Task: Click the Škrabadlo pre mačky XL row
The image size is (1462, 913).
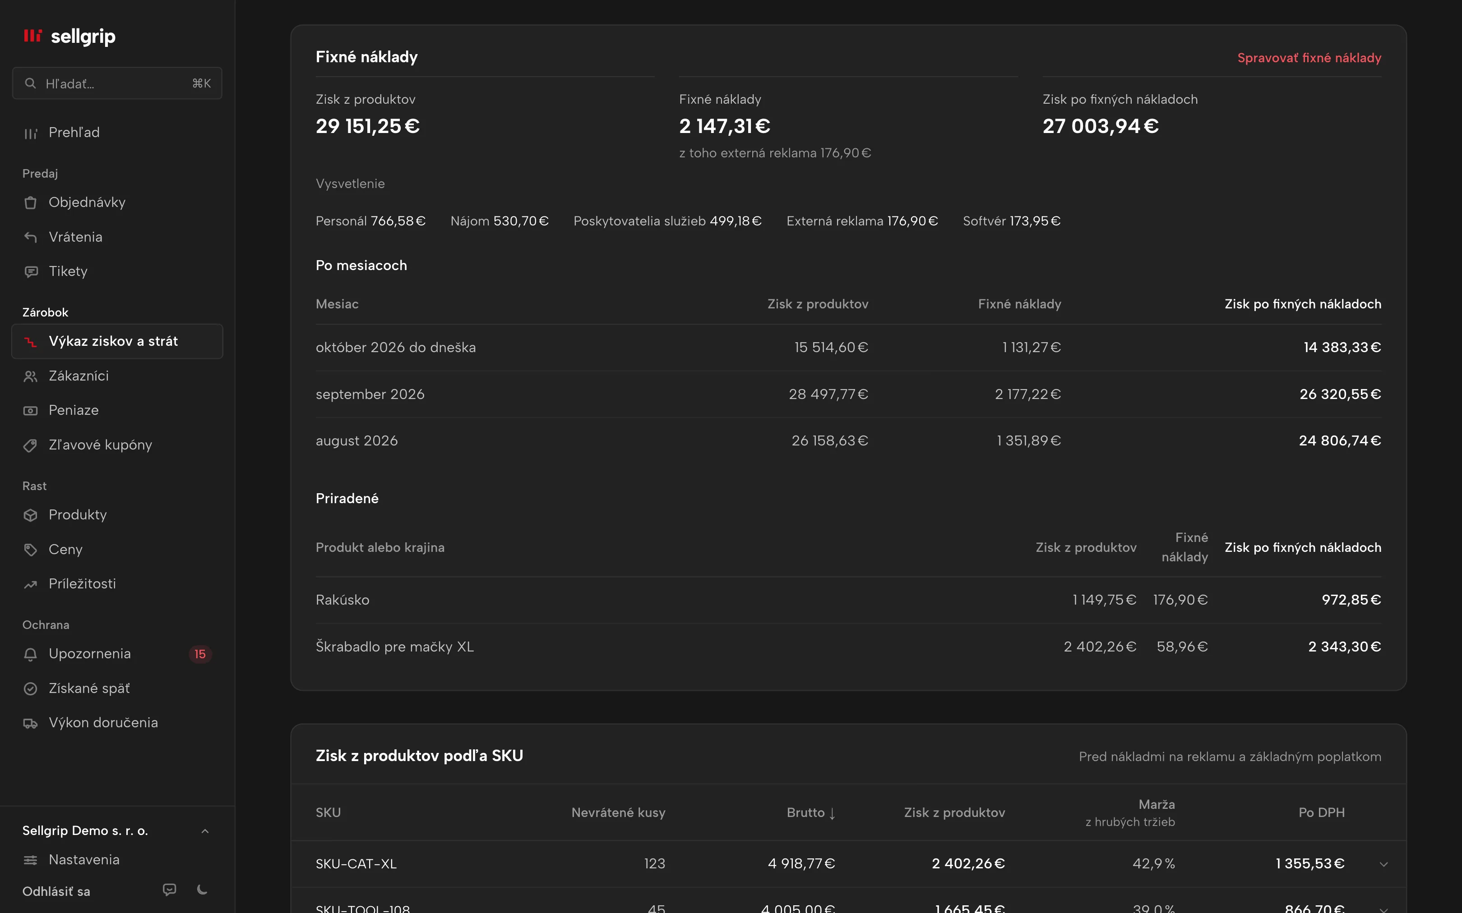Action: tap(848, 647)
